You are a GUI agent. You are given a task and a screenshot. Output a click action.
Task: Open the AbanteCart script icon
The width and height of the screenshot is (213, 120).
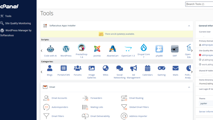pos(112,49)
